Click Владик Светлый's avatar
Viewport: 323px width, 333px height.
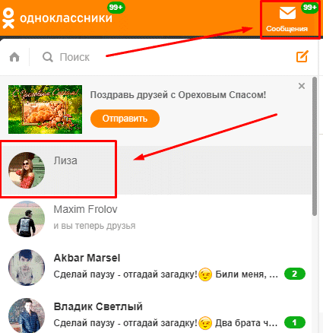[x=27, y=316]
